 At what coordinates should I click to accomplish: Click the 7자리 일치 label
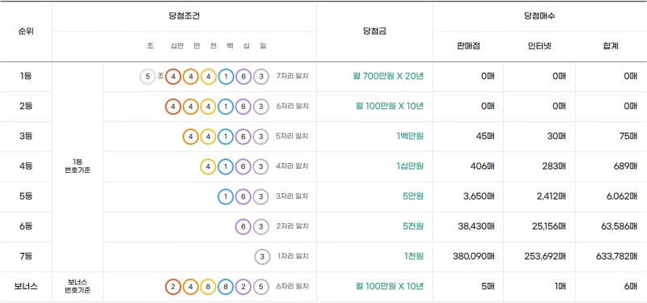292,76
